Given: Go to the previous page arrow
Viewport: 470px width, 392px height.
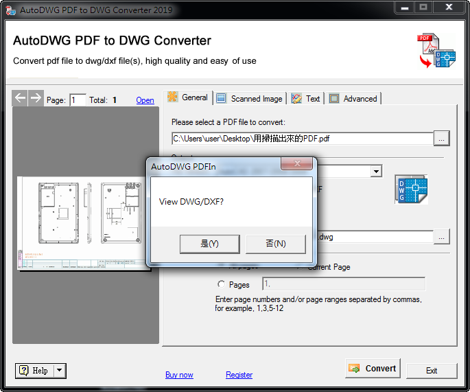Looking at the screenshot, I should pyautogui.click(x=20, y=97).
